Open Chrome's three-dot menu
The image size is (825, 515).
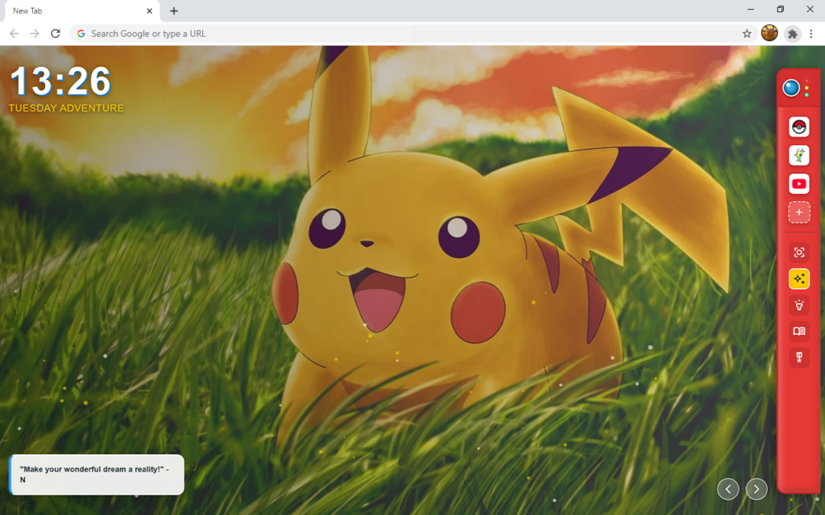coord(811,34)
